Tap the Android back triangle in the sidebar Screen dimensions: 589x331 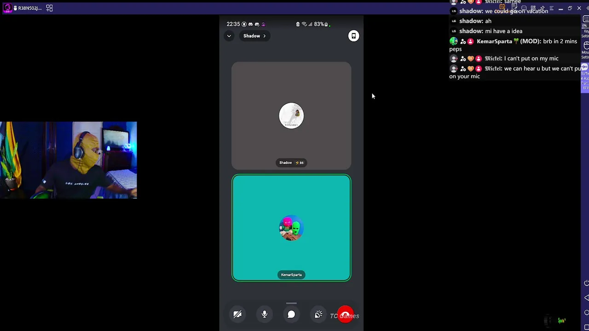[x=586, y=298]
